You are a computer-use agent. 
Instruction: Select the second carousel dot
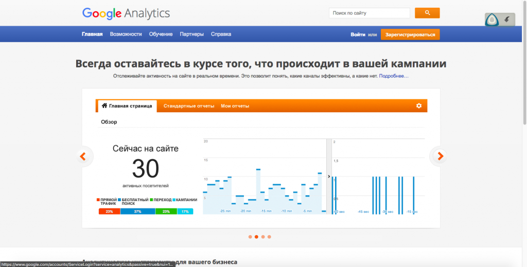(256, 237)
